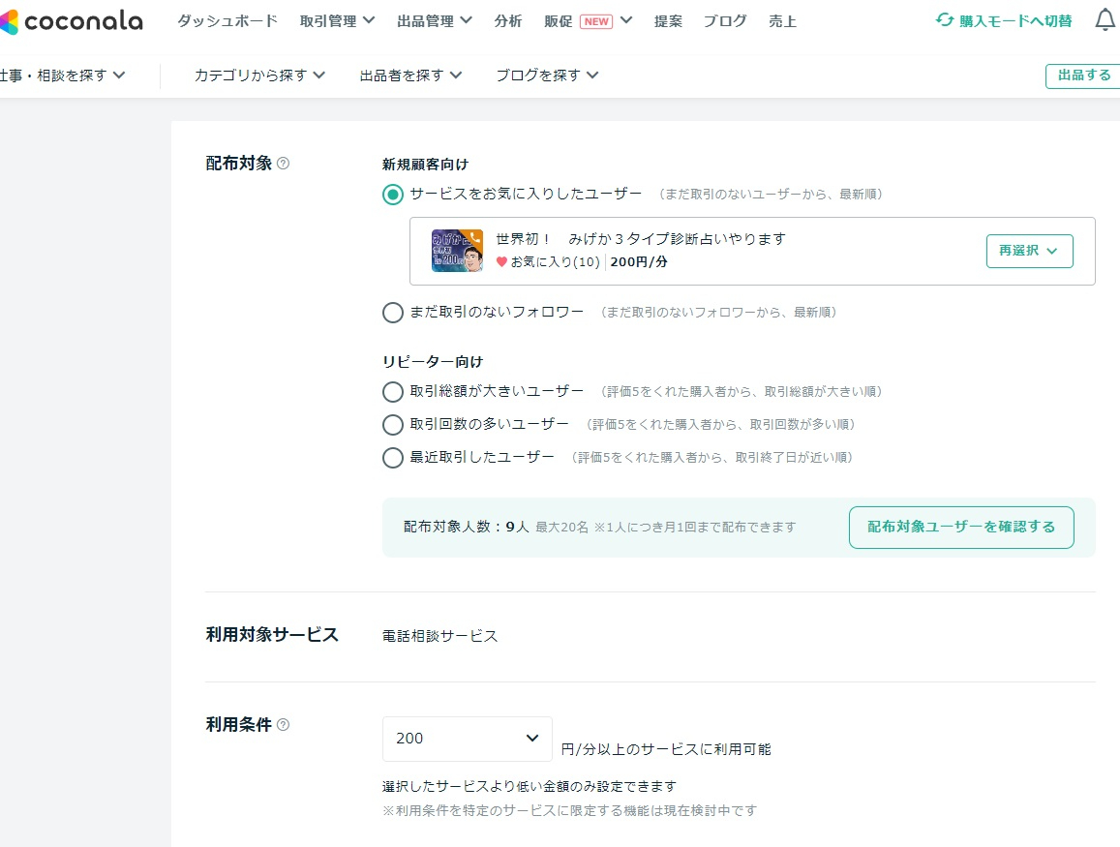Open the help tooltip beside 配布対象

280,163
